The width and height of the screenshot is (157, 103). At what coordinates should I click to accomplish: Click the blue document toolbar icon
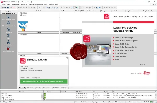pos(97,8)
